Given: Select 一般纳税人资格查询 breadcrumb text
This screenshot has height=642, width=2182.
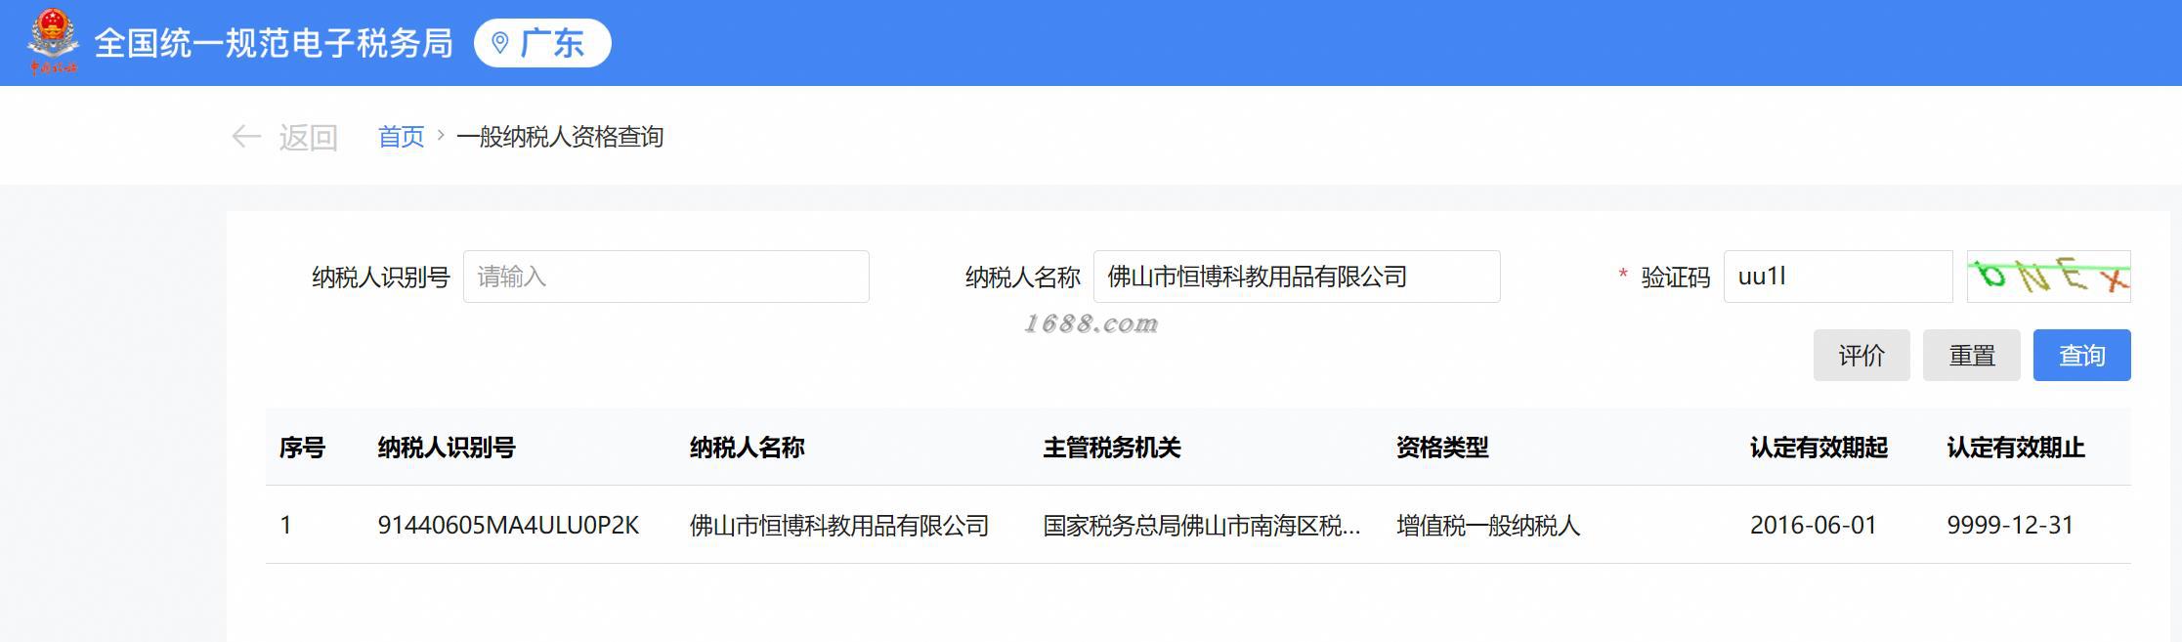Looking at the screenshot, I should pos(560,137).
